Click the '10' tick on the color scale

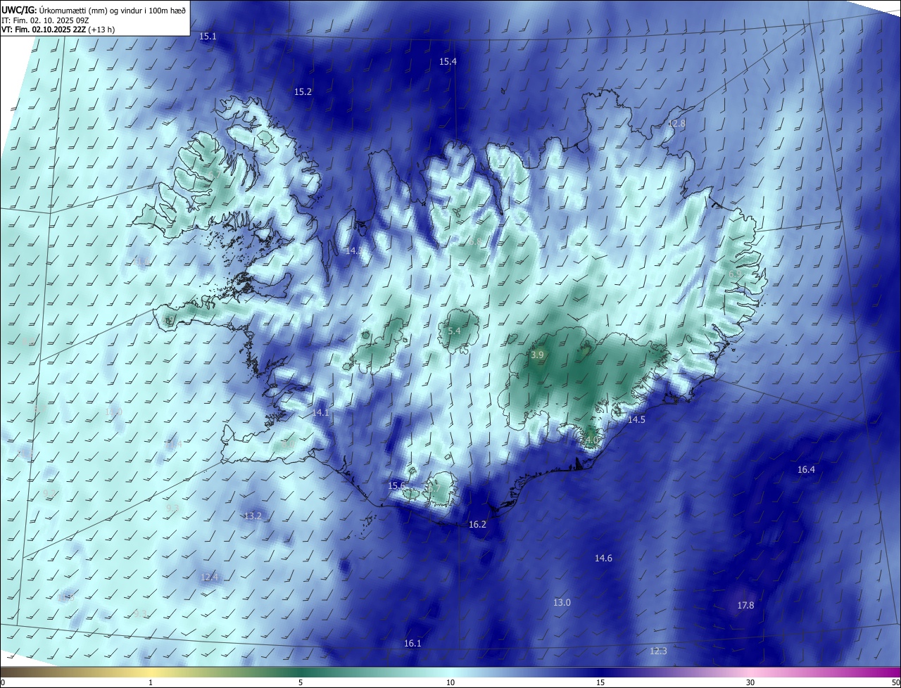450,682
